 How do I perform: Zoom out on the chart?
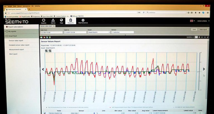[50, 51]
